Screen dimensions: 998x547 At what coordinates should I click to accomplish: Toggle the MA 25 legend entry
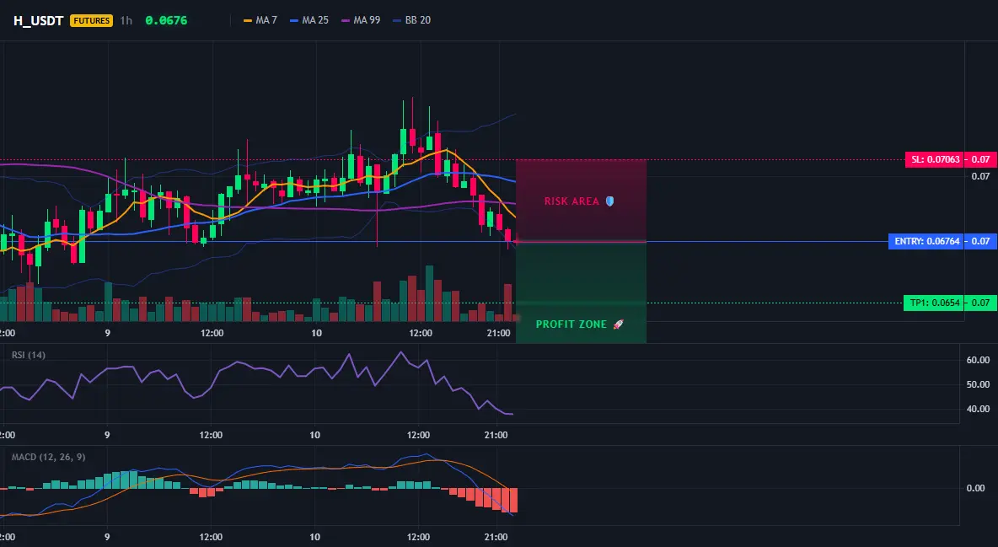(x=309, y=20)
